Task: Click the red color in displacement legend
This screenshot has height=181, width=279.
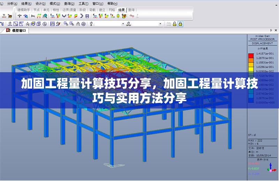Action: tap(250, 55)
